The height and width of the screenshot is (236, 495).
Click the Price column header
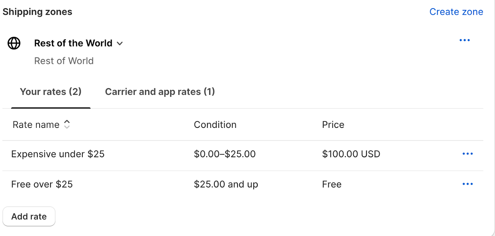(333, 124)
